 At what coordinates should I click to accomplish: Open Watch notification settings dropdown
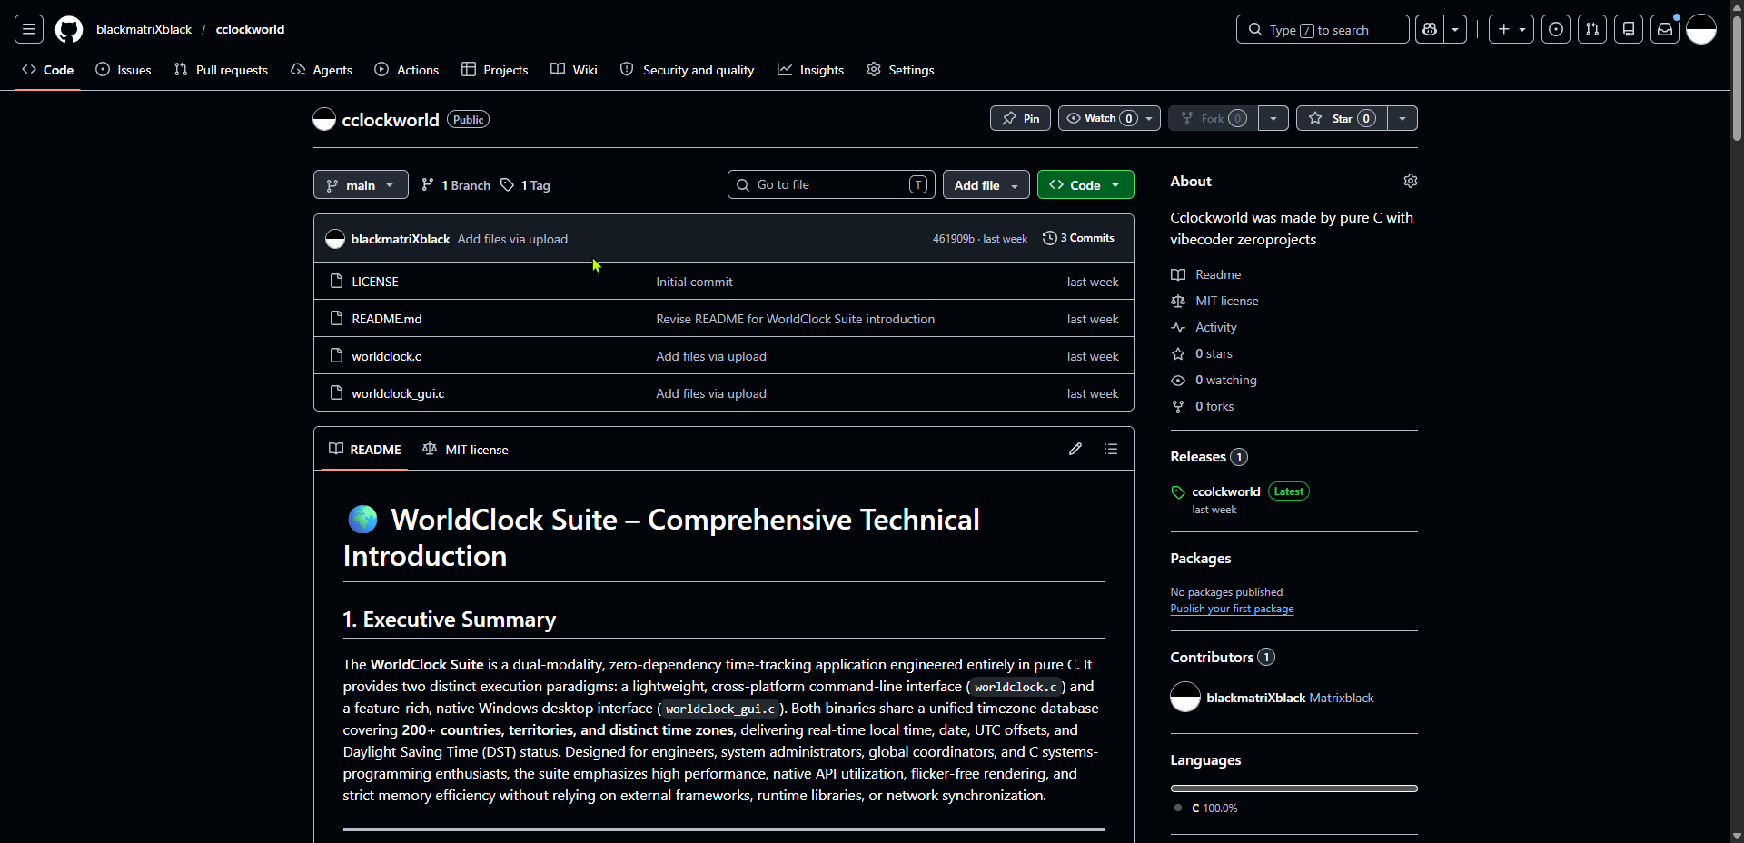[x=1109, y=118]
